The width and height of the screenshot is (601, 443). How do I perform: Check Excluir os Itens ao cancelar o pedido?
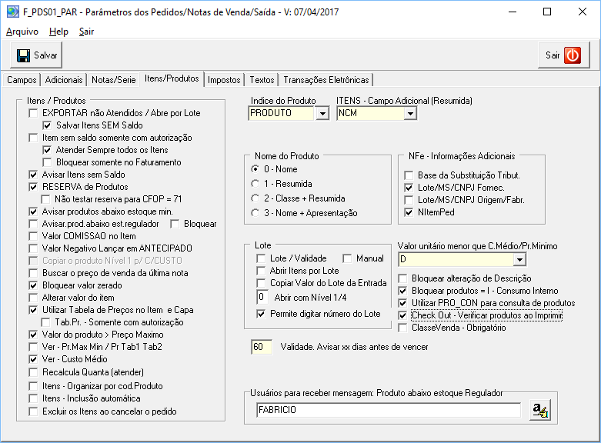point(33,411)
